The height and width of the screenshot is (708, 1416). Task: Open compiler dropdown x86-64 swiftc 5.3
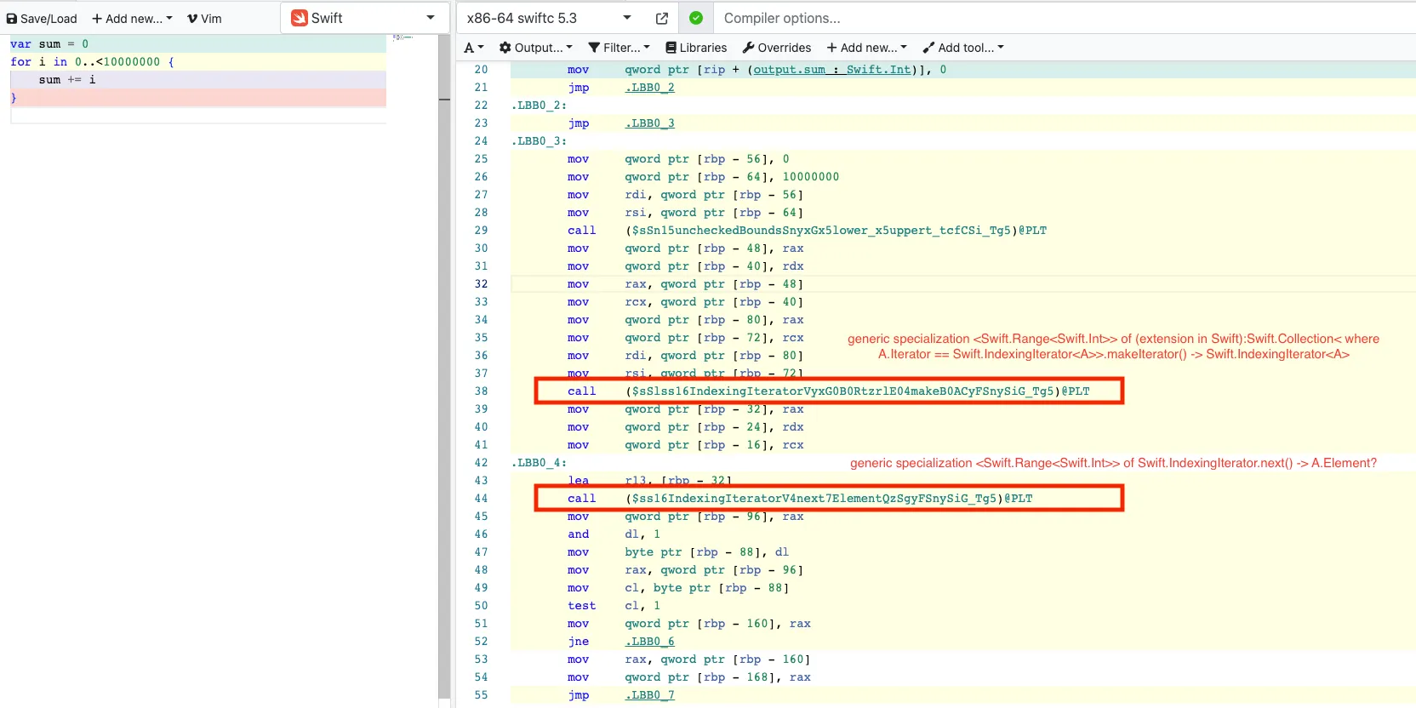[x=549, y=18]
